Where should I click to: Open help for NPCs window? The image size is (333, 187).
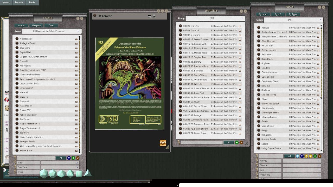coord(320,7)
